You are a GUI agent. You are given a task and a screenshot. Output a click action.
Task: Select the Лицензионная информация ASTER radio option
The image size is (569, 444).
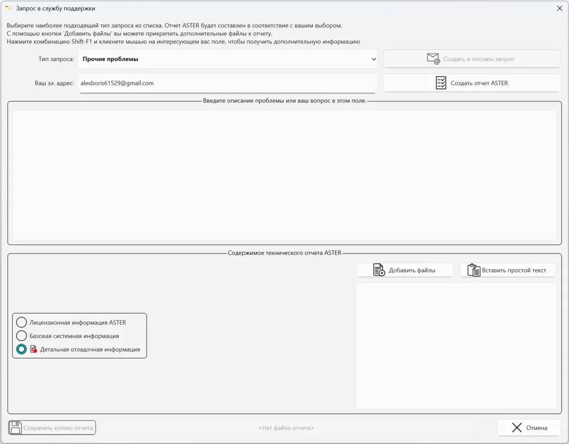click(x=22, y=322)
